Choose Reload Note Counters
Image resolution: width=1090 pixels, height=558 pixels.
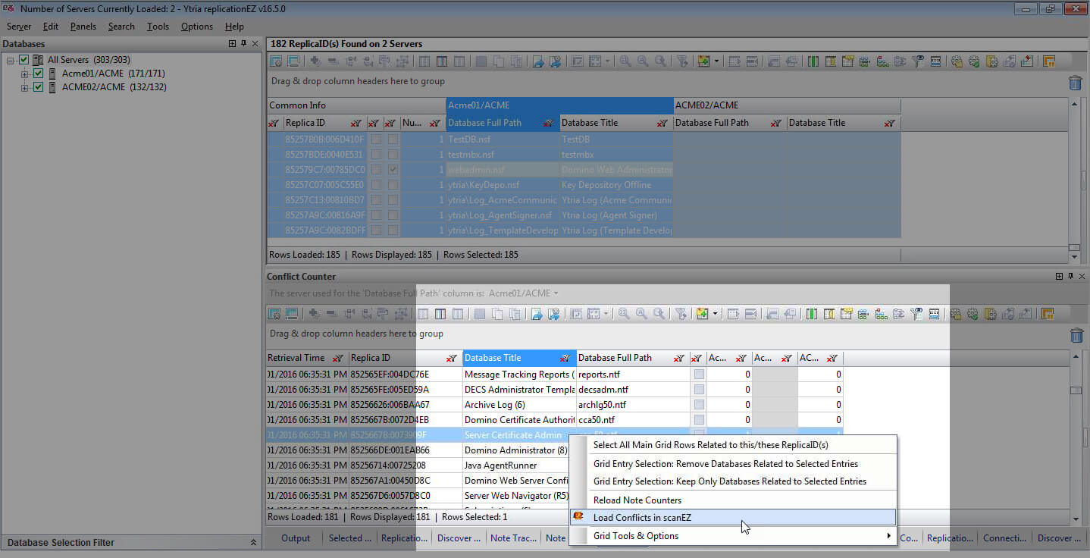coord(733,500)
